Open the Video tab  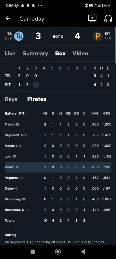tap(80, 54)
